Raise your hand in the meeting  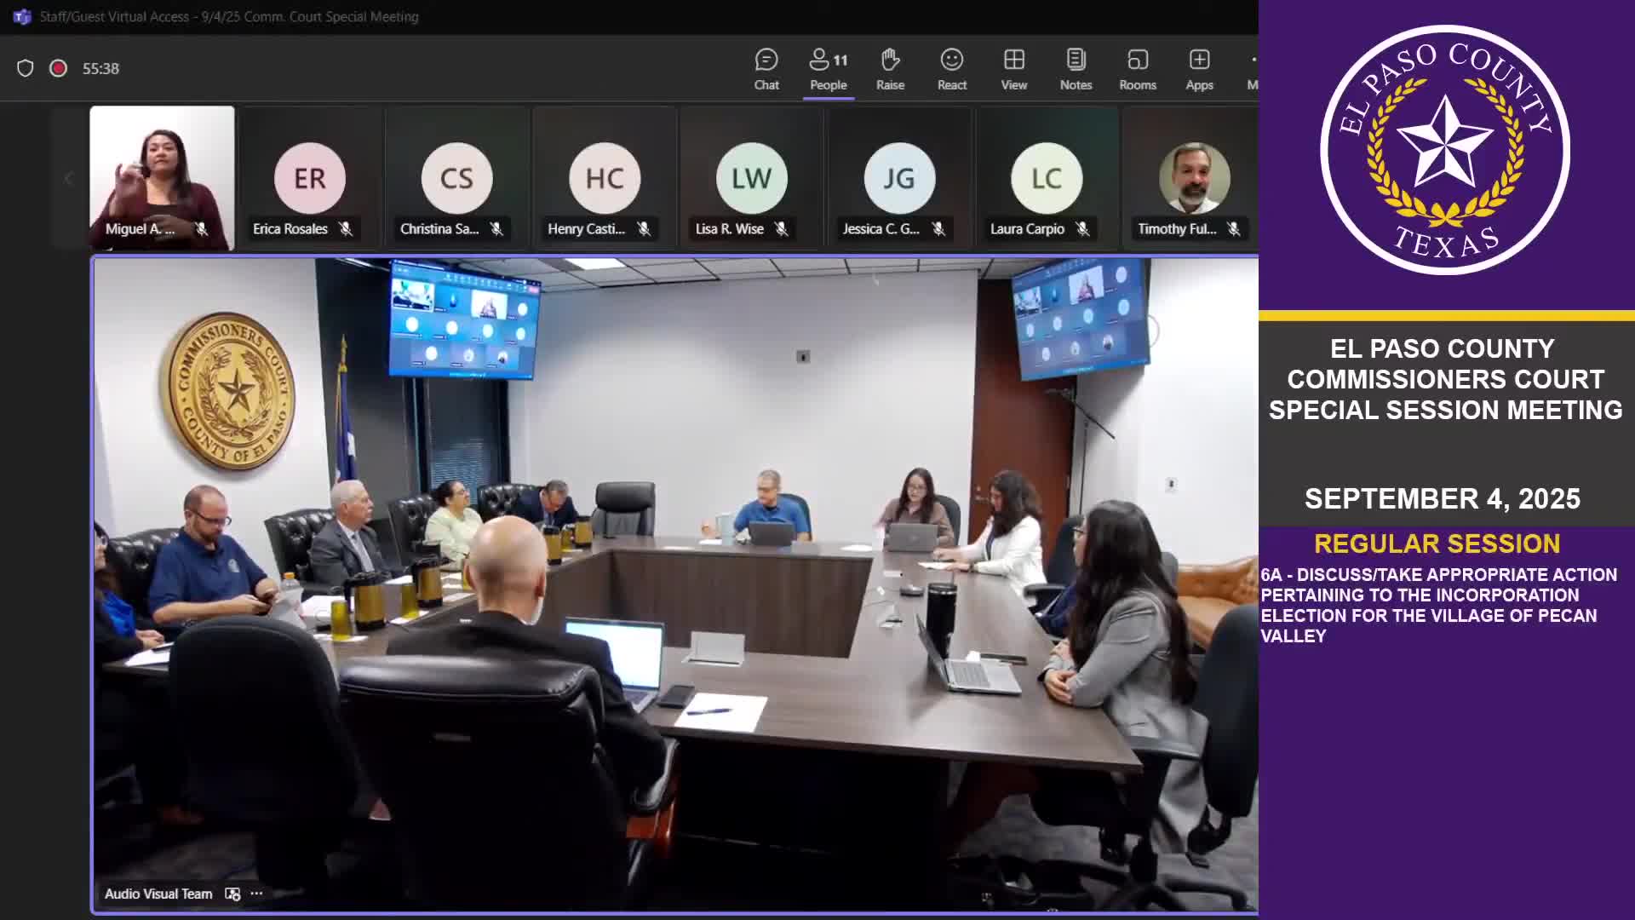pyautogui.click(x=890, y=69)
